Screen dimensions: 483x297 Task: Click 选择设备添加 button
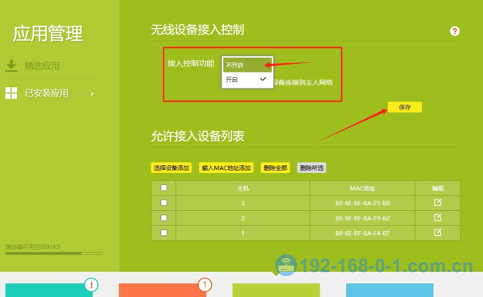click(x=171, y=168)
